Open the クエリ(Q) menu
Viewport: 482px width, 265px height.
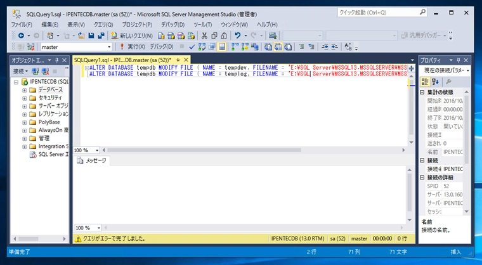coord(103,25)
